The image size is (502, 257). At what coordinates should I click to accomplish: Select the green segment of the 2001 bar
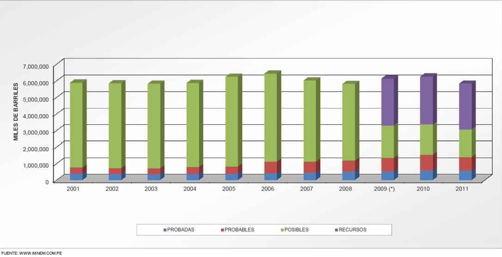(76, 125)
